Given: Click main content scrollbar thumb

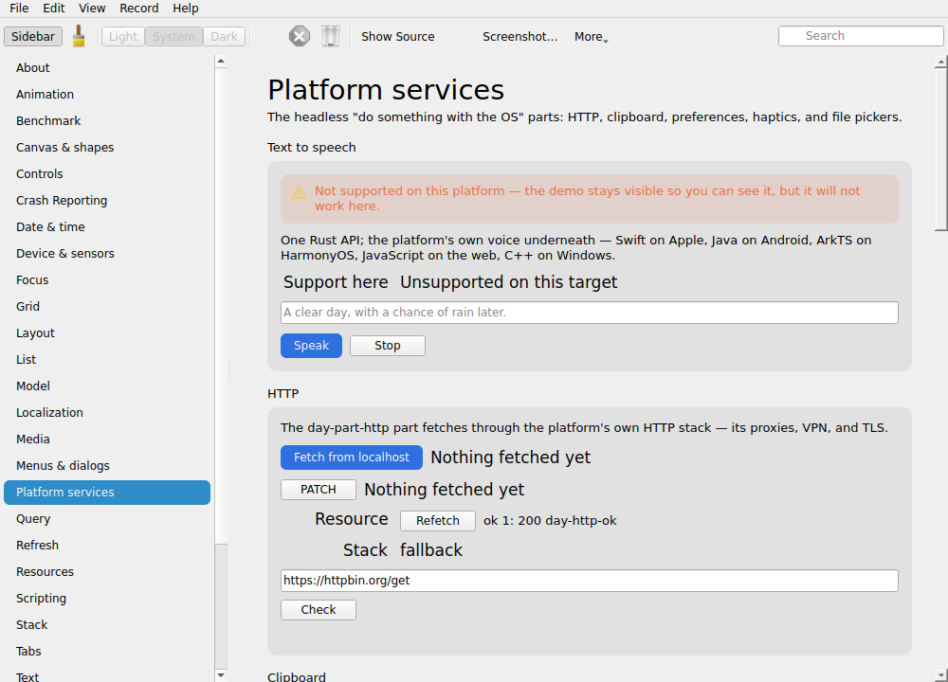Looking at the screenshot, I should pyautogui.click(x=940, y=150).
